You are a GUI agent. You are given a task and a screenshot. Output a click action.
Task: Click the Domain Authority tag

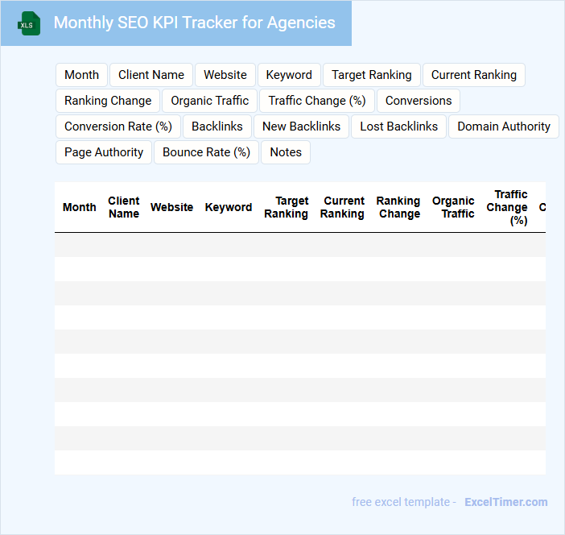(504, 126)
